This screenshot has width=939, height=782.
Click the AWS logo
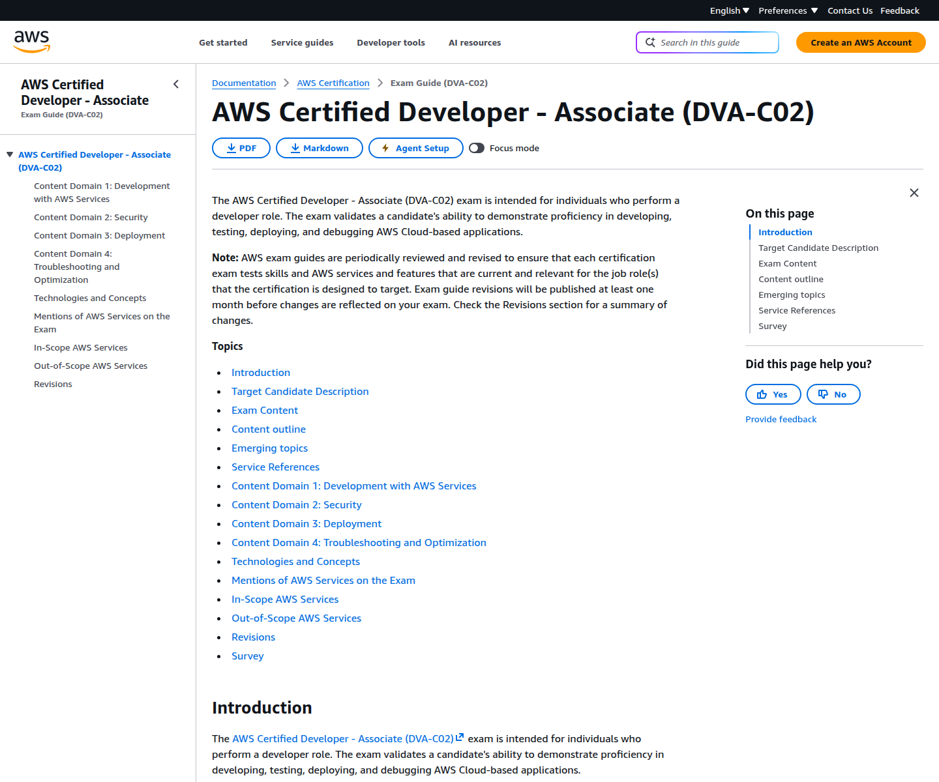click(x=32, y=42)
